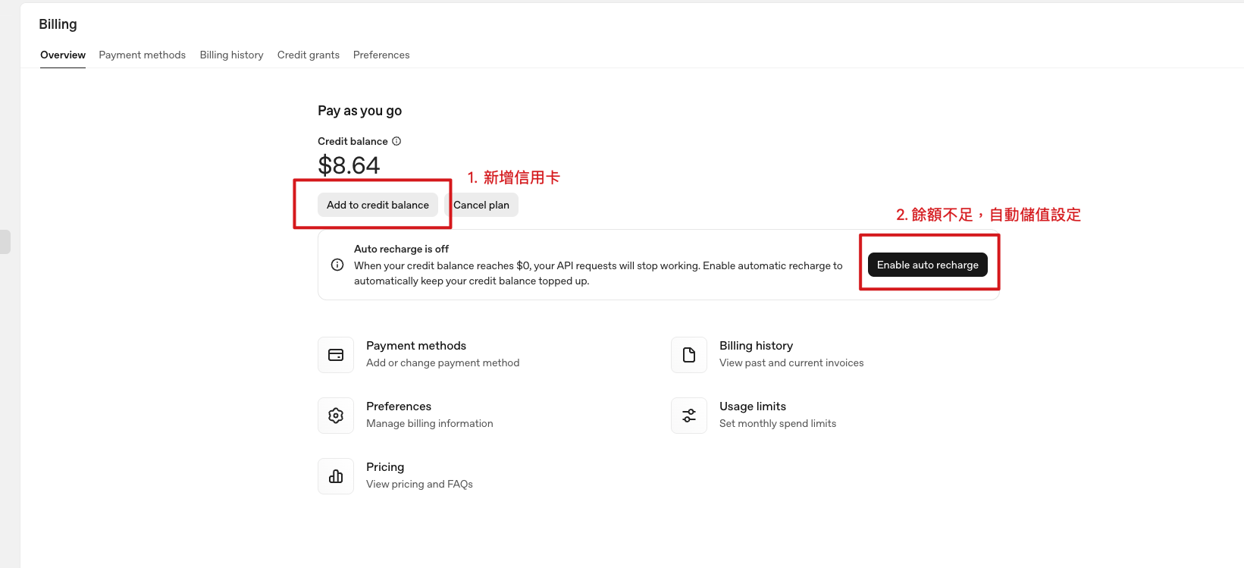Open the Billing history tab

click(x=231, y=55)
